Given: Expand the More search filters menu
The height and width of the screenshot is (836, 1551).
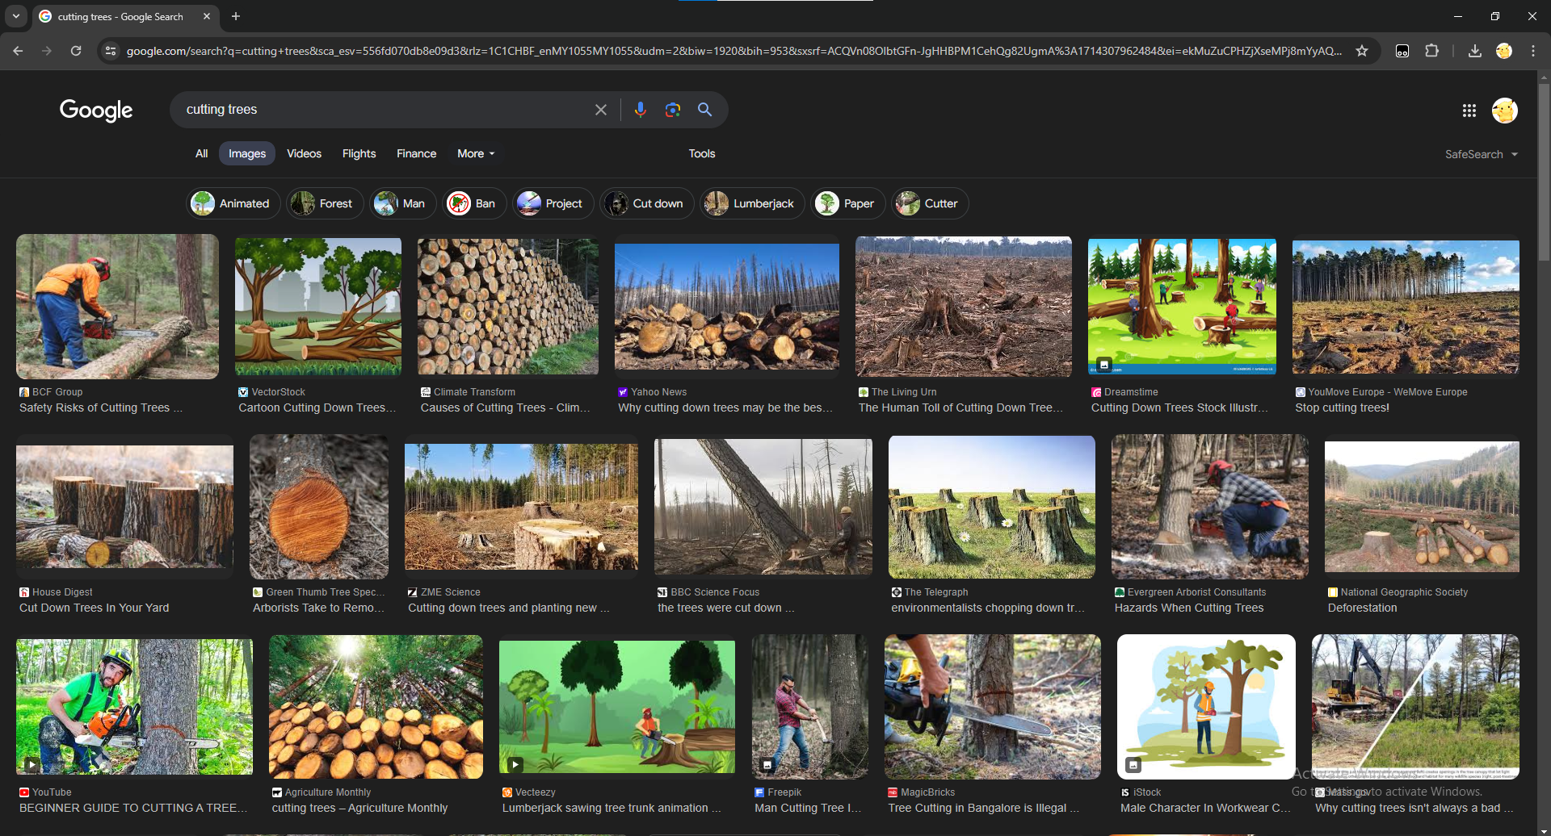Looking at the screenshot, I should [x=476, y=153].
